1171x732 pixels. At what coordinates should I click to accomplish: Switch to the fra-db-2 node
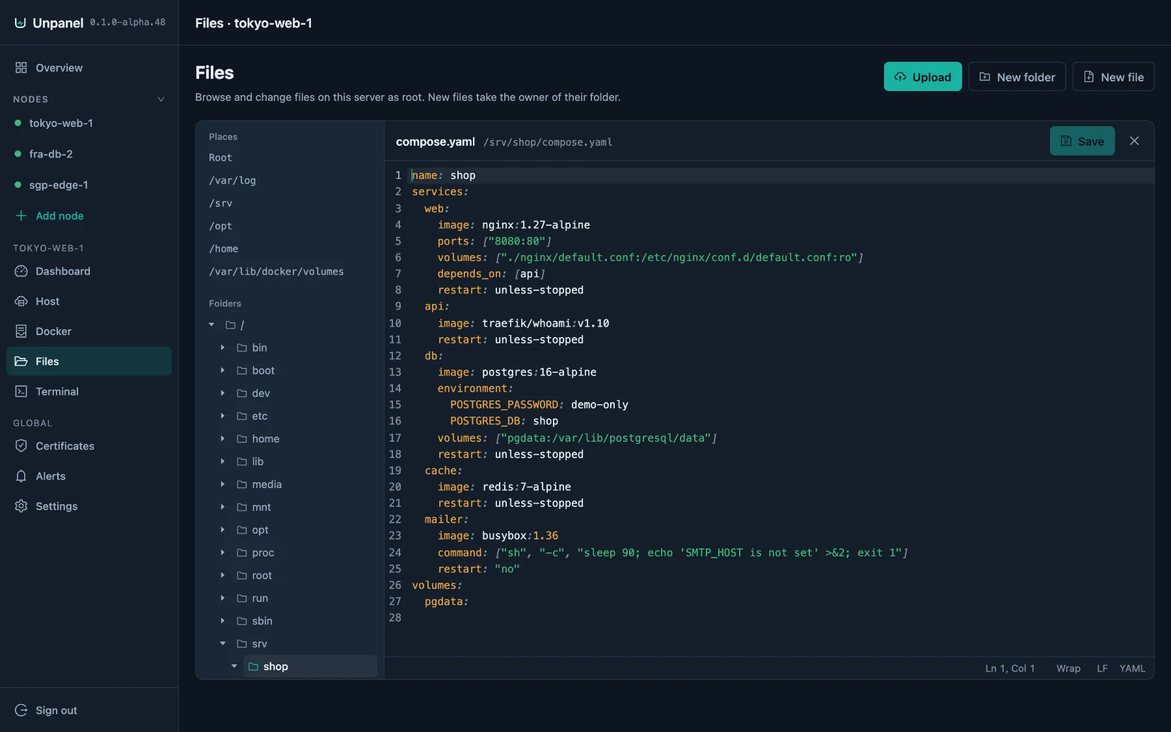tap(89, 154)
